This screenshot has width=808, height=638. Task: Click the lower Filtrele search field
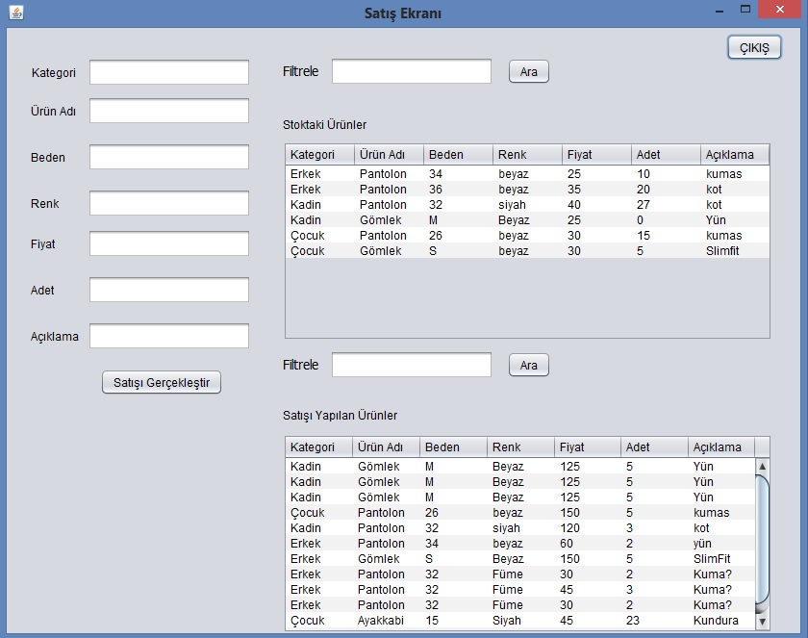tap(411, 365)
